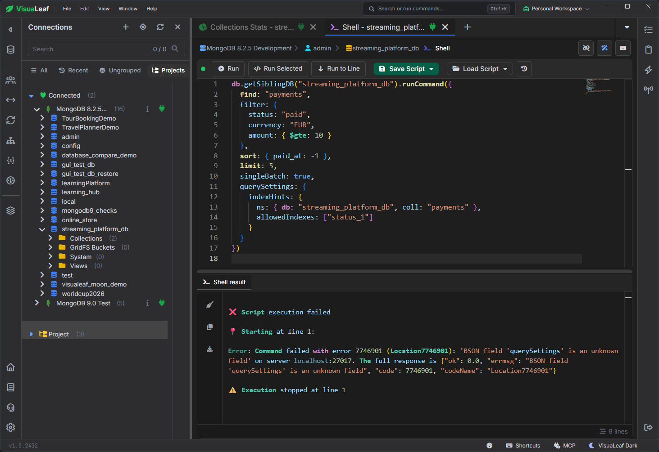Viewport: 659px width, 452px height.
Task: Open Settings gear in left sidebar
Action: point(11,427)
